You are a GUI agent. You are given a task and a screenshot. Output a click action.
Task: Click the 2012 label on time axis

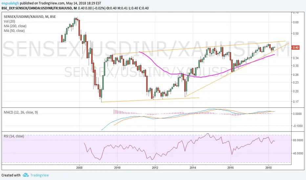[155, 168]
